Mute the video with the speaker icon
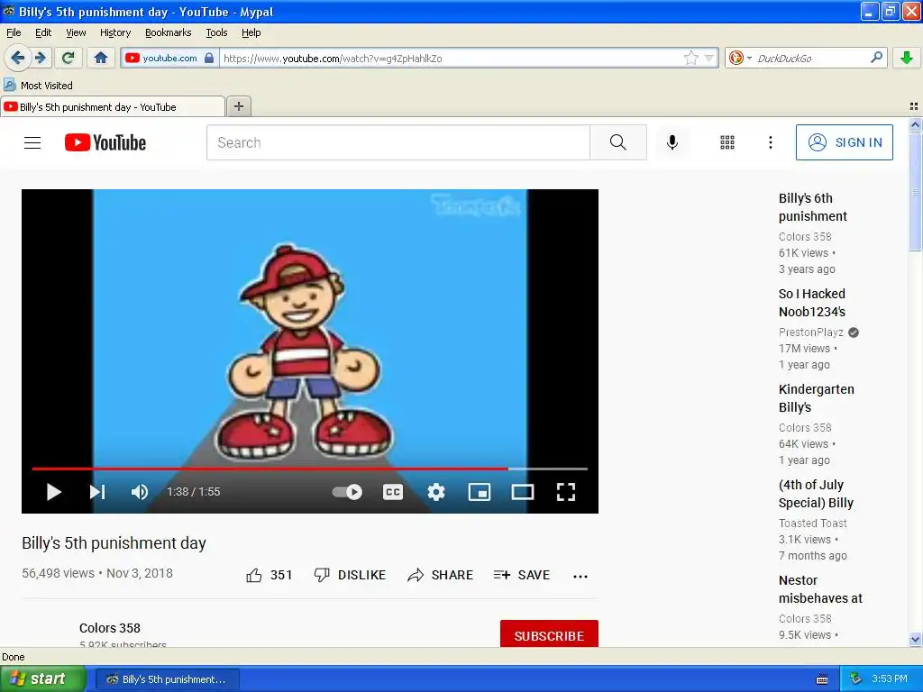Viewport: 923px width, 692px height. click(x=140, y=491)
